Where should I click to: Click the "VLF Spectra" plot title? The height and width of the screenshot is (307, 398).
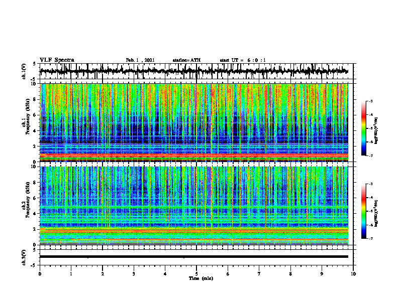pos(57,60)
